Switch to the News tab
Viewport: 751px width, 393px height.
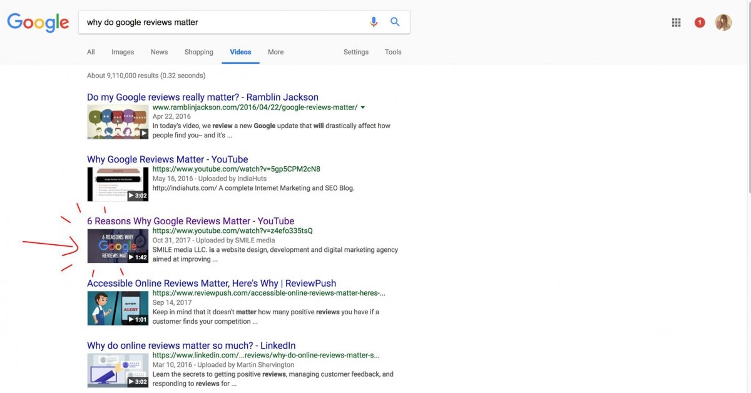point(159,52)
